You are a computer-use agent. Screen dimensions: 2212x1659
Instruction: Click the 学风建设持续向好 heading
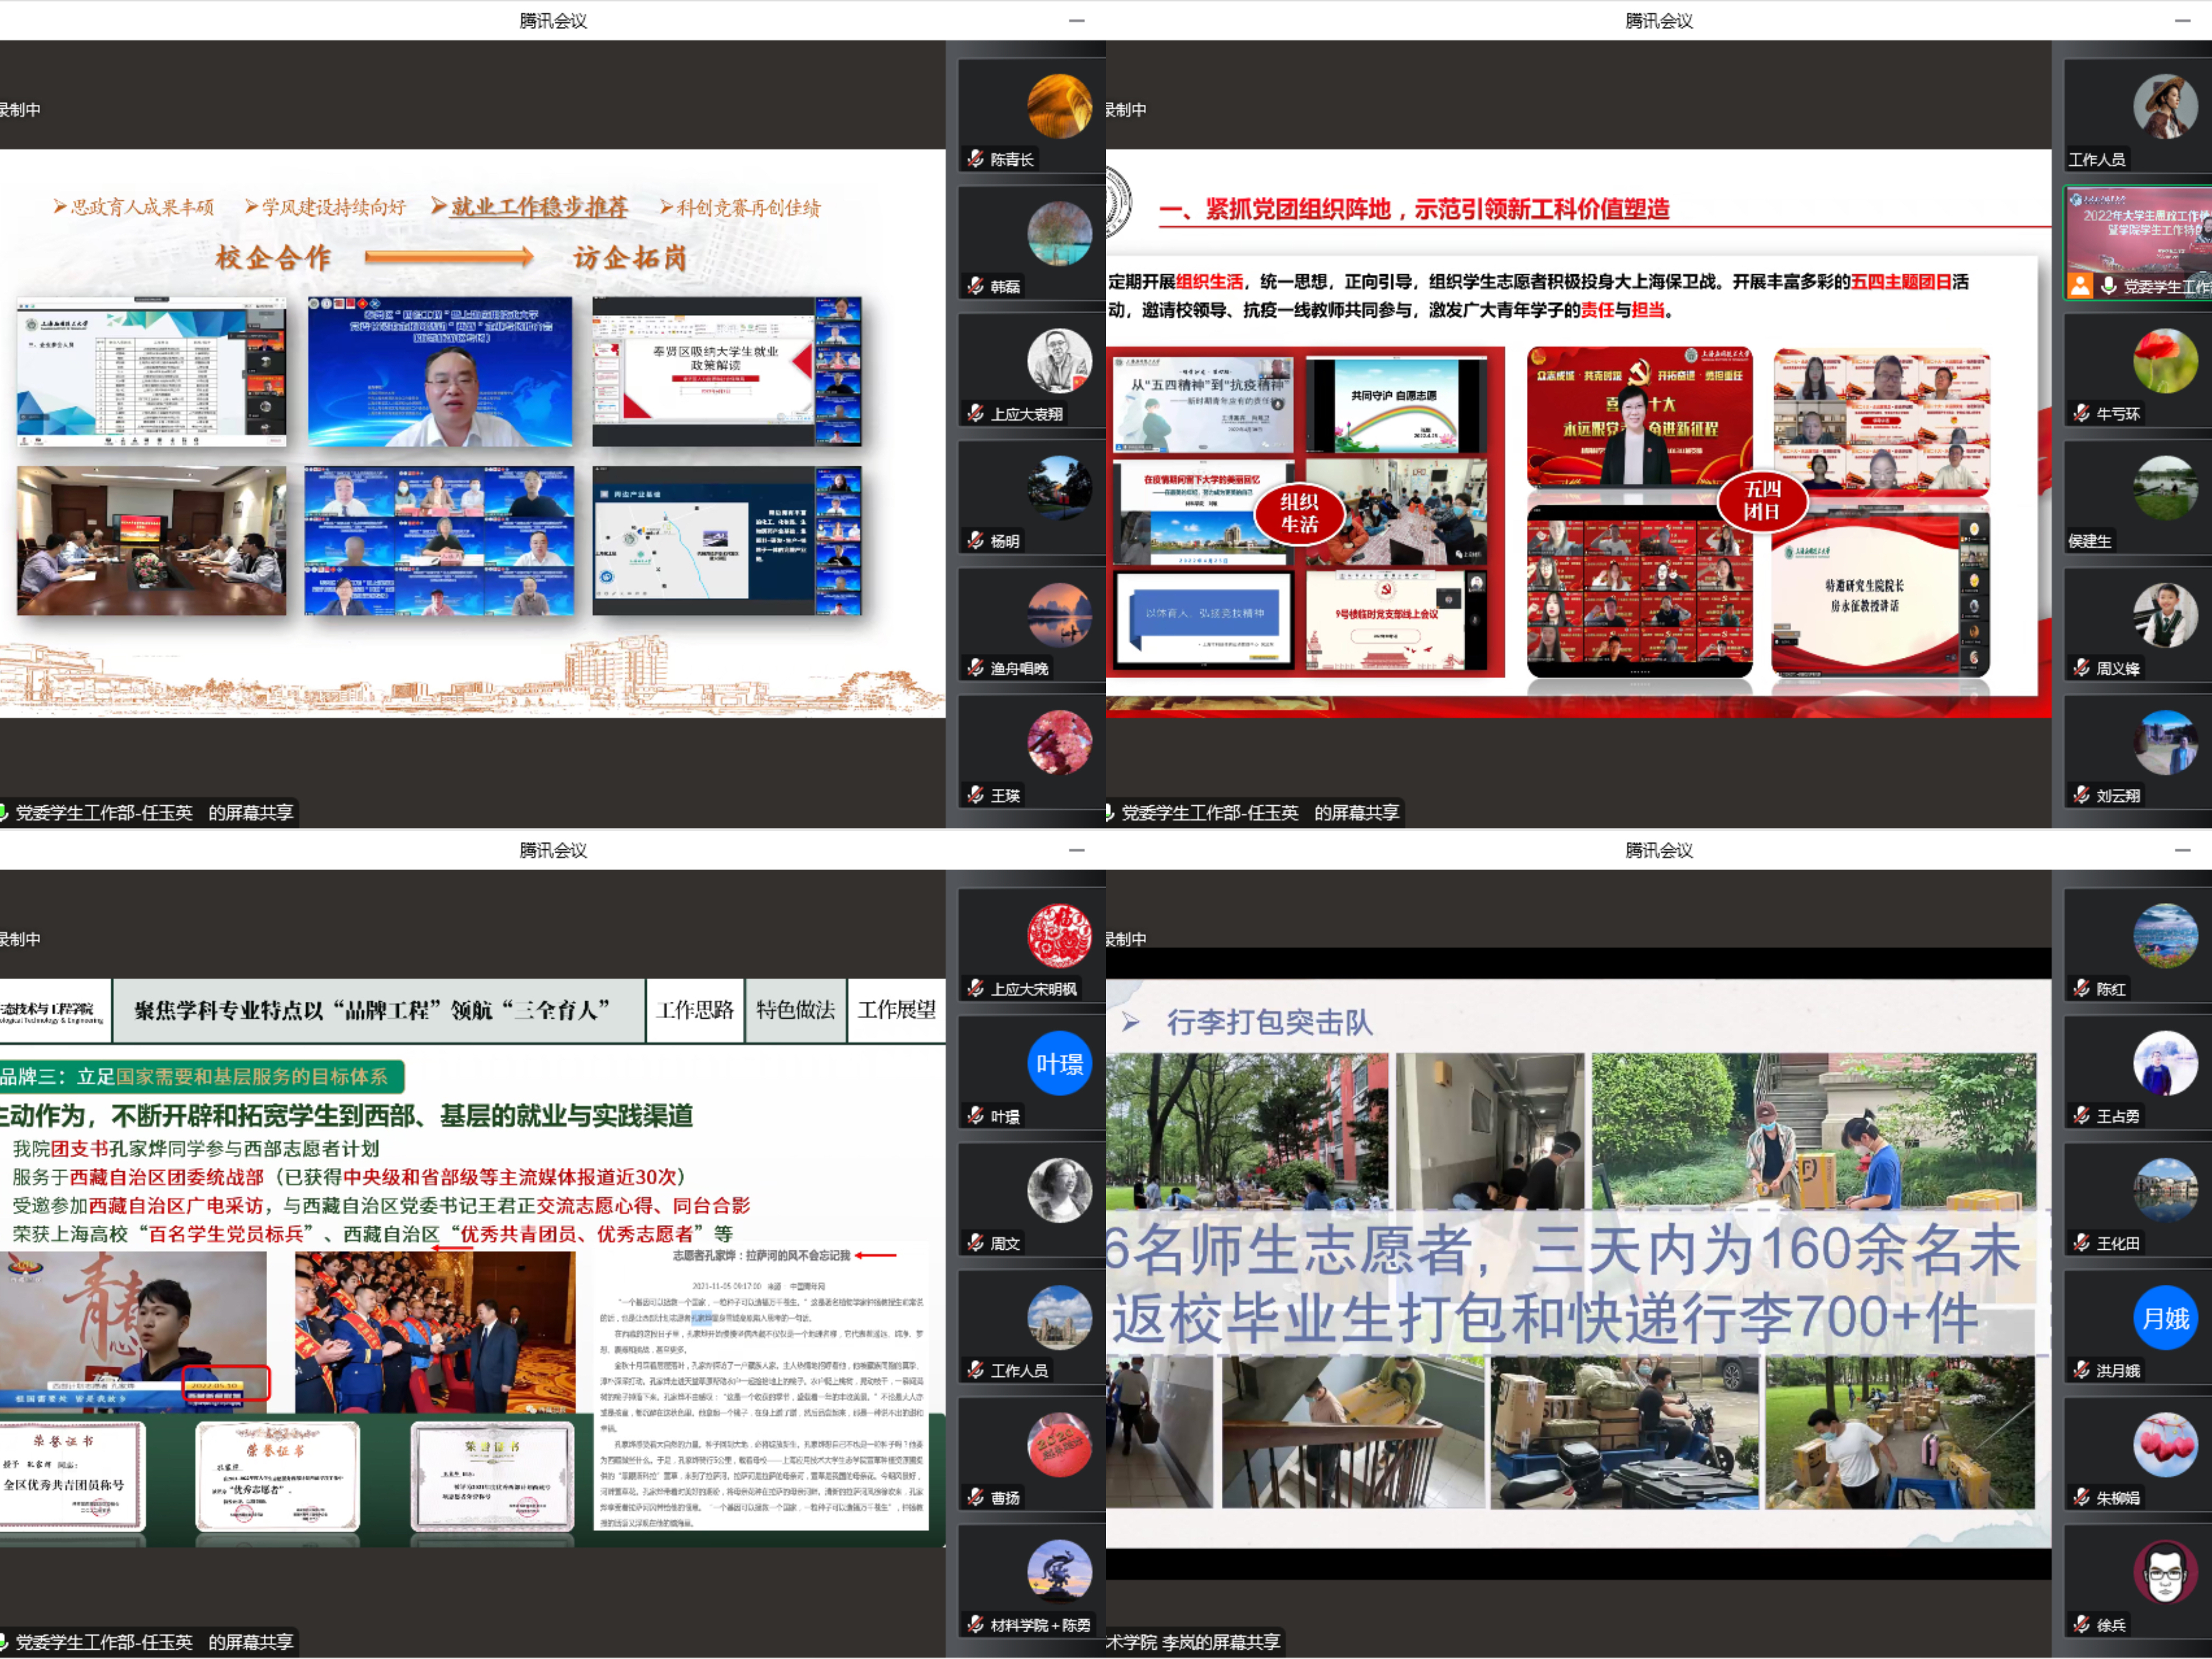tap(333, 207)
